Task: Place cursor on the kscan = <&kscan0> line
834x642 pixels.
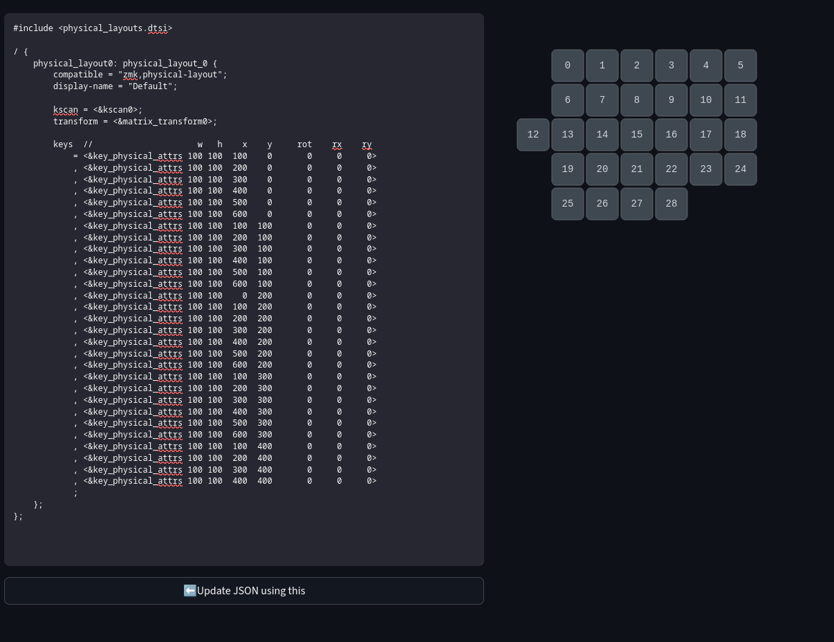Action: click(x=98, y=110)
